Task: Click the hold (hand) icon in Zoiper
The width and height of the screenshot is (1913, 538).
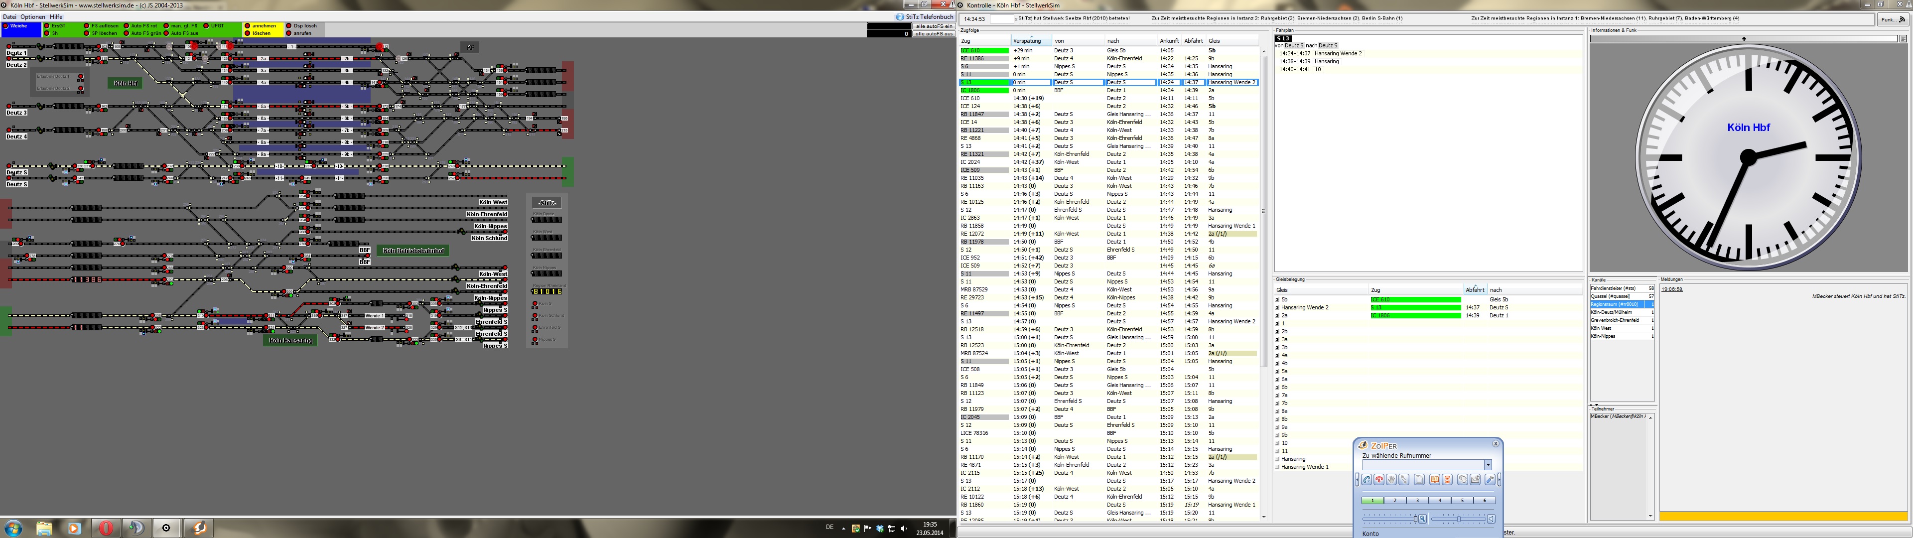Action: [x=1391, y=479]
